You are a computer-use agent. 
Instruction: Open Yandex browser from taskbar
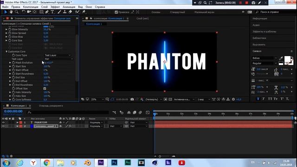click(x=33, y=163)
